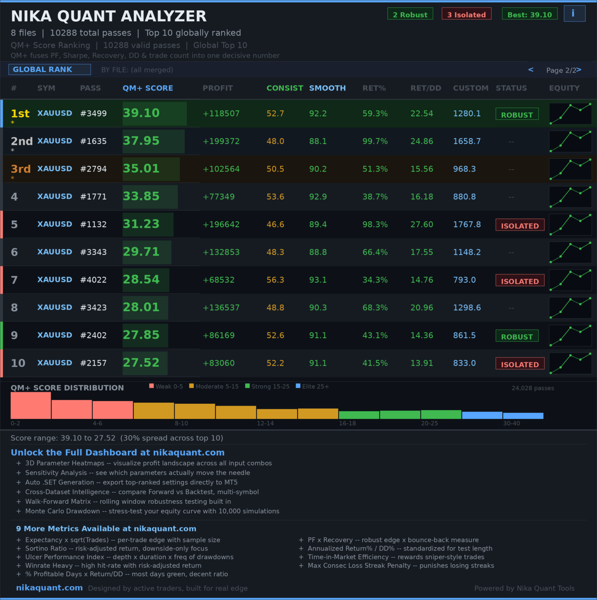Toggle the 2 Robust filter badge
597x600 pixels.
pyautogui.click(x=410, y=13)
